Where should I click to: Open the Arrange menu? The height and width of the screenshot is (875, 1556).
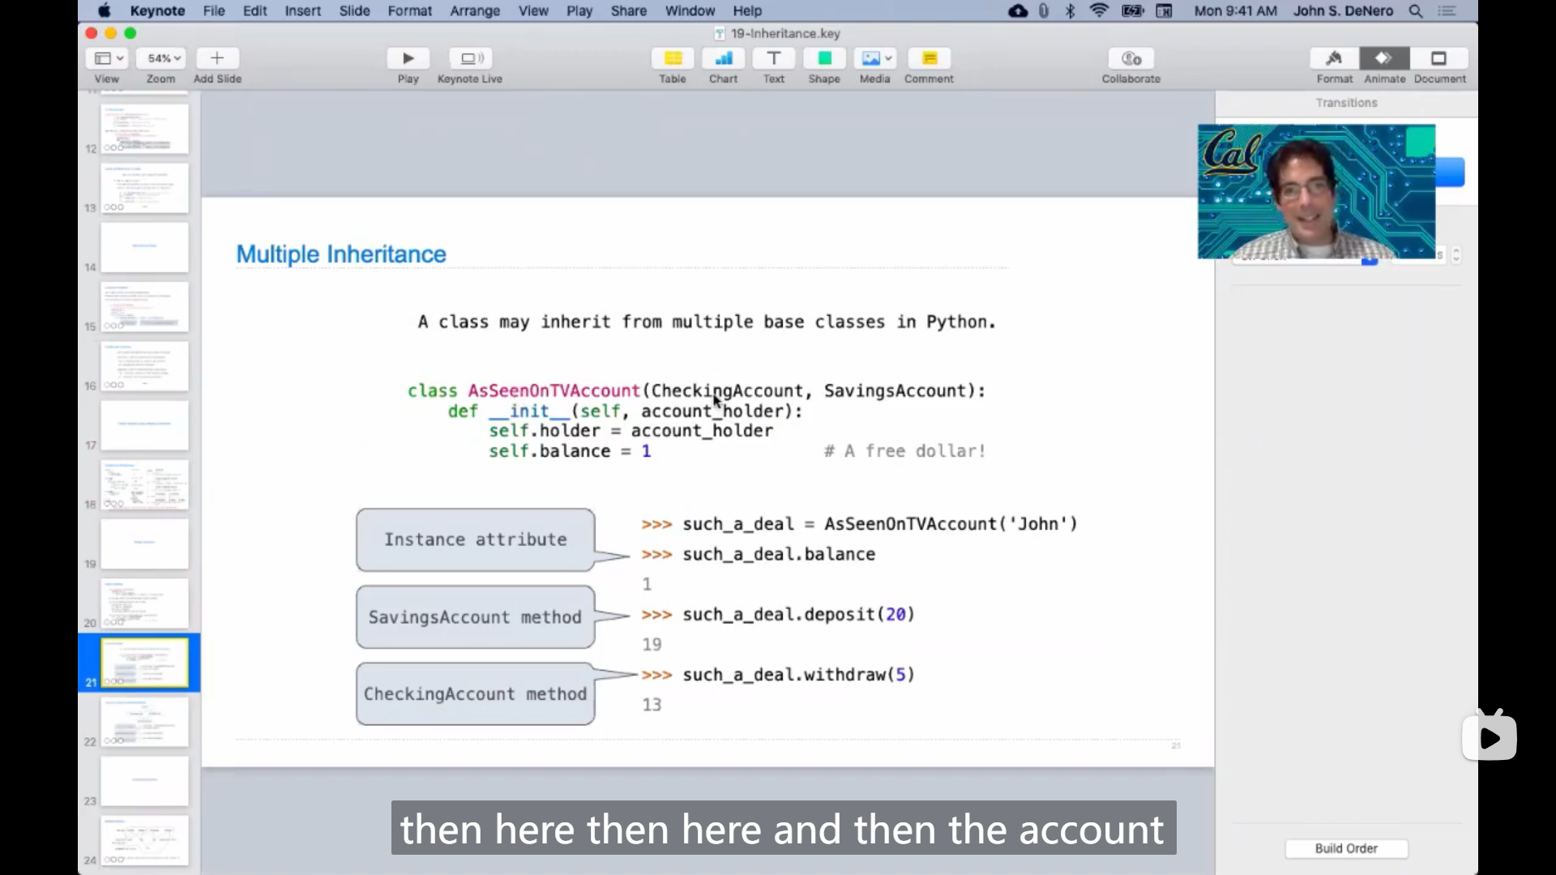tap(475, 11)
